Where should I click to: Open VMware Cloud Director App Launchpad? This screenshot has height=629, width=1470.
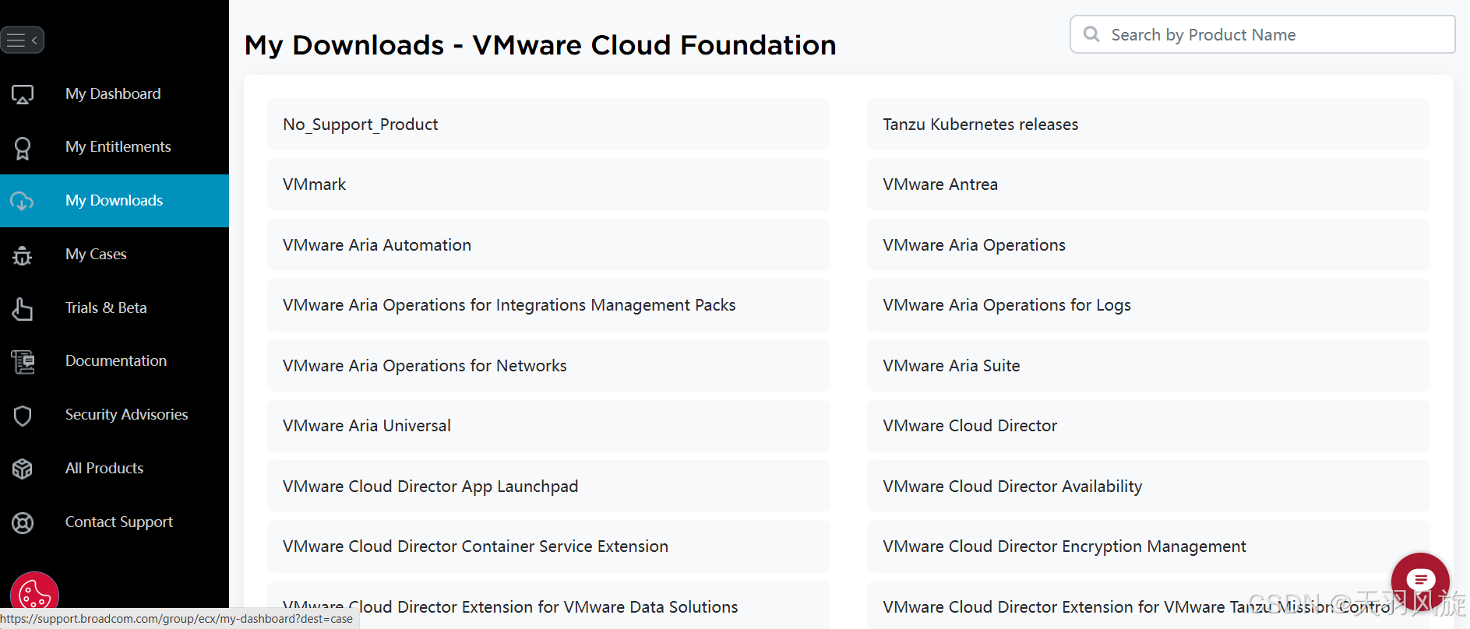pos(548,487)
